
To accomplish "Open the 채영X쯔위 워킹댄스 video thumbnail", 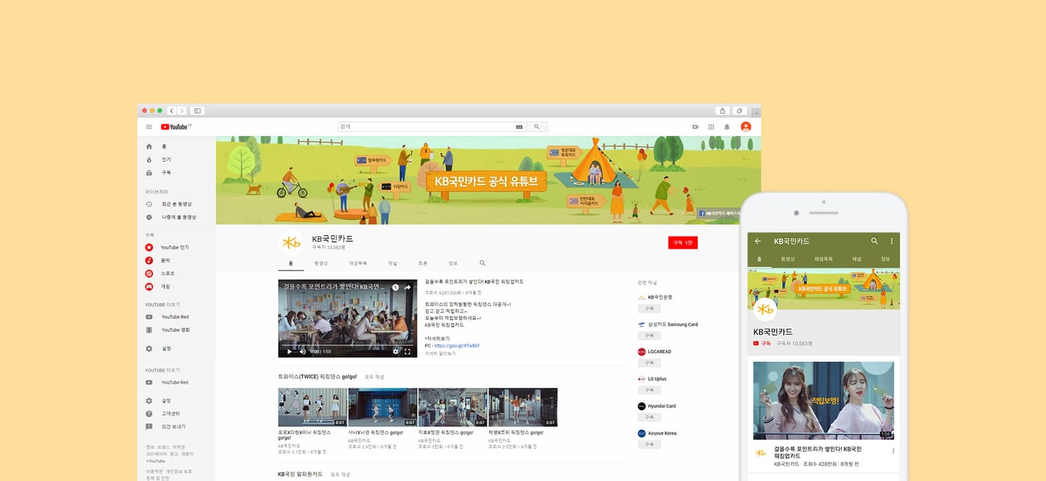I will tap(523, 407).
